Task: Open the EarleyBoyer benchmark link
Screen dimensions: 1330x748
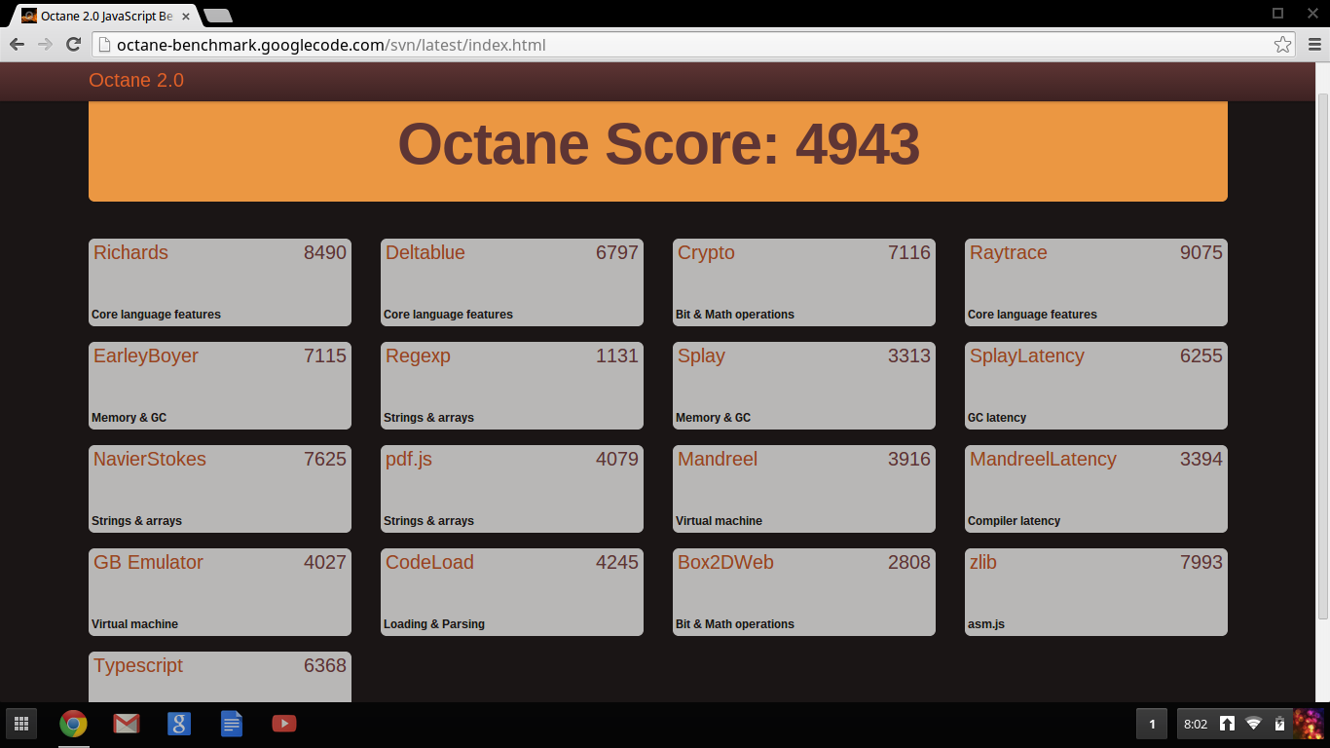Action: click(146, 356)
